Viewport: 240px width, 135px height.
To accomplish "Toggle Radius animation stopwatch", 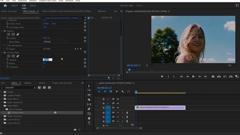I will tap(7, 63).
